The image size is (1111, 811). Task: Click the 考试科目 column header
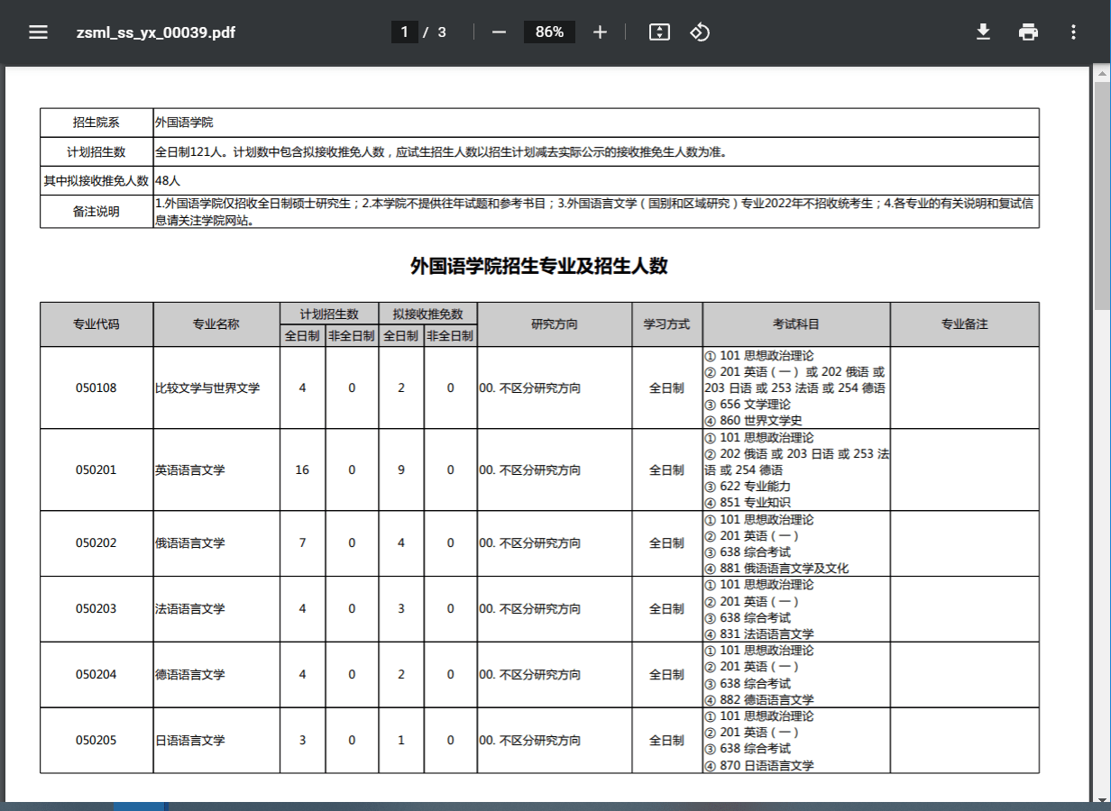796,324
